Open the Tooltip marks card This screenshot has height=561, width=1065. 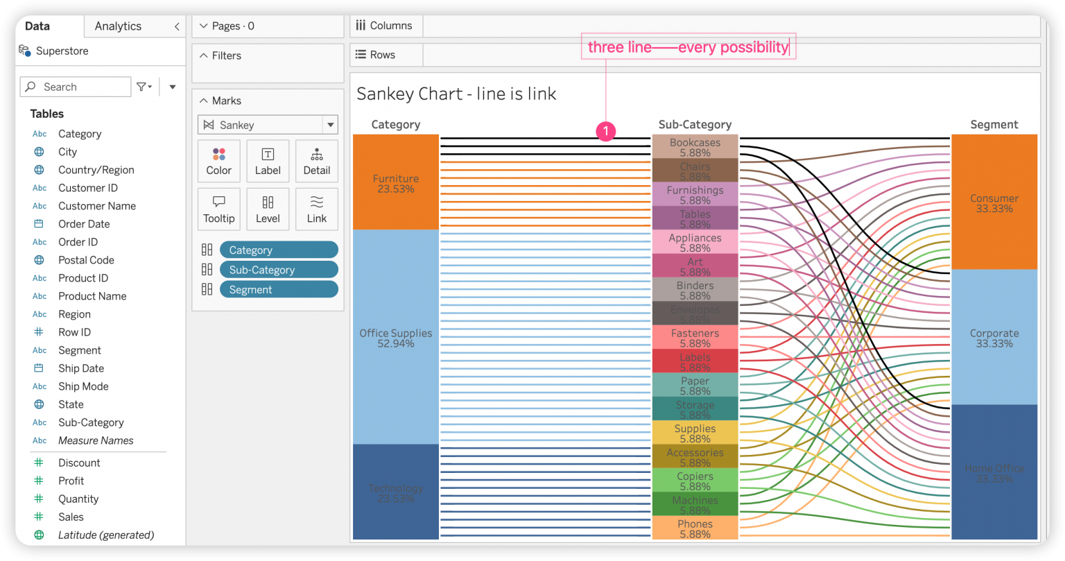pyautogui.click(x=218, y=209)
